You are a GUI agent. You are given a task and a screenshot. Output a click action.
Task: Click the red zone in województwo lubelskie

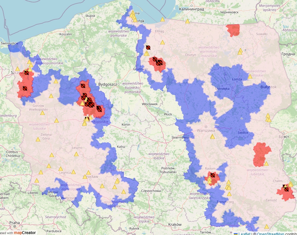pyautogui.click(x=261, y=155)
